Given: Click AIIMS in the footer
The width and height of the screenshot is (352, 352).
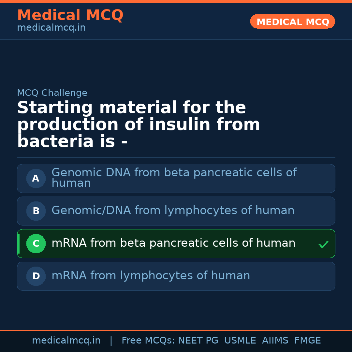Looking at the screenshot, I should 275,341.
